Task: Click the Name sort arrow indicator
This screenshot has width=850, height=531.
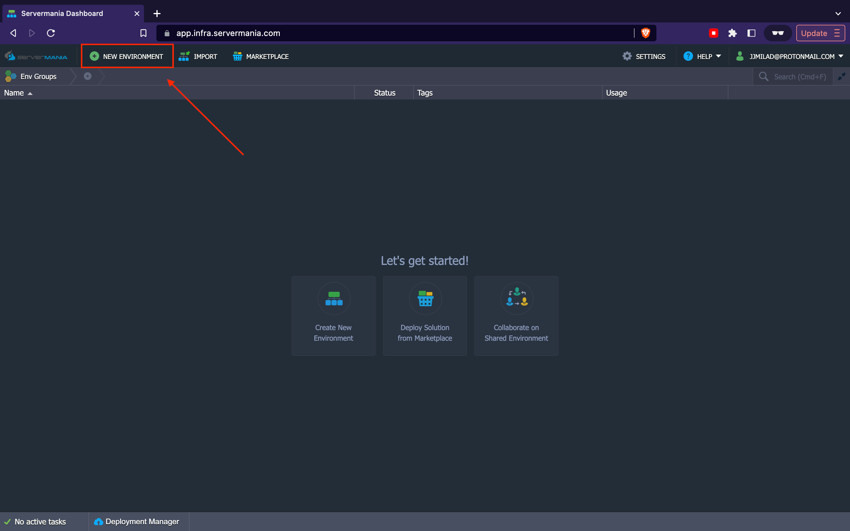Action: (30, 94)
